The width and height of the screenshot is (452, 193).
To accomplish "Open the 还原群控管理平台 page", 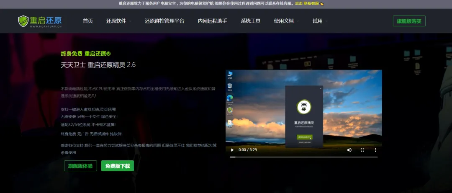I will [164, 21].
